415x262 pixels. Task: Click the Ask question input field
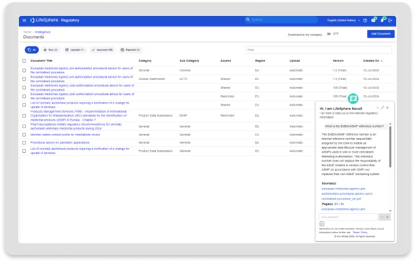[348, 216]
